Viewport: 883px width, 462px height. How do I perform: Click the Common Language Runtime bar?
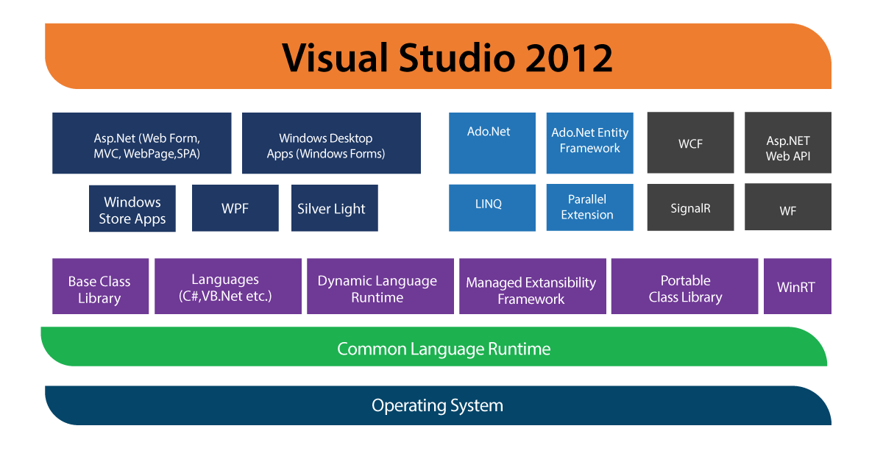tap(434, 346)
